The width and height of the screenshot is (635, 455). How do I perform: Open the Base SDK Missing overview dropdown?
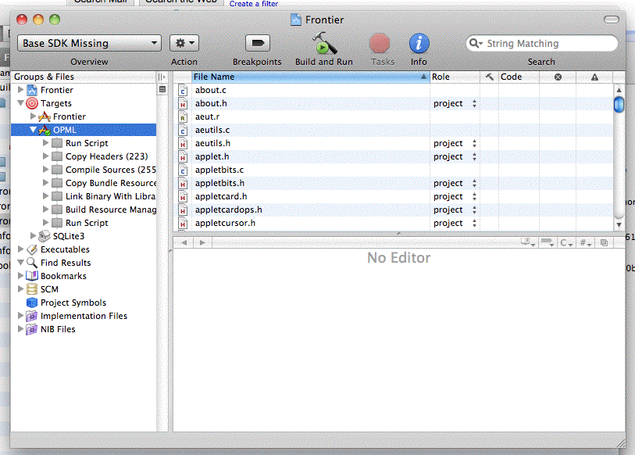[x=89, y=43]
